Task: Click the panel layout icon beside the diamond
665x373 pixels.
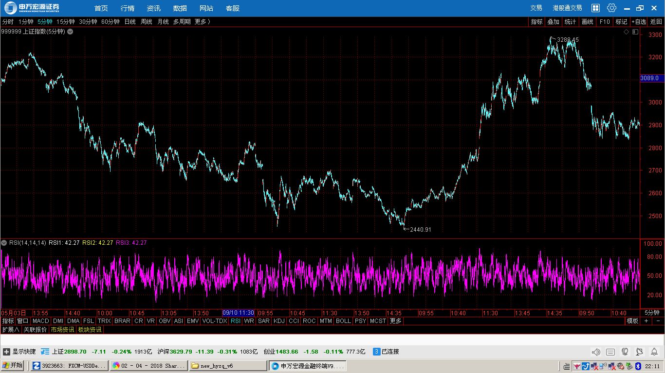Action: coord(635,32)
